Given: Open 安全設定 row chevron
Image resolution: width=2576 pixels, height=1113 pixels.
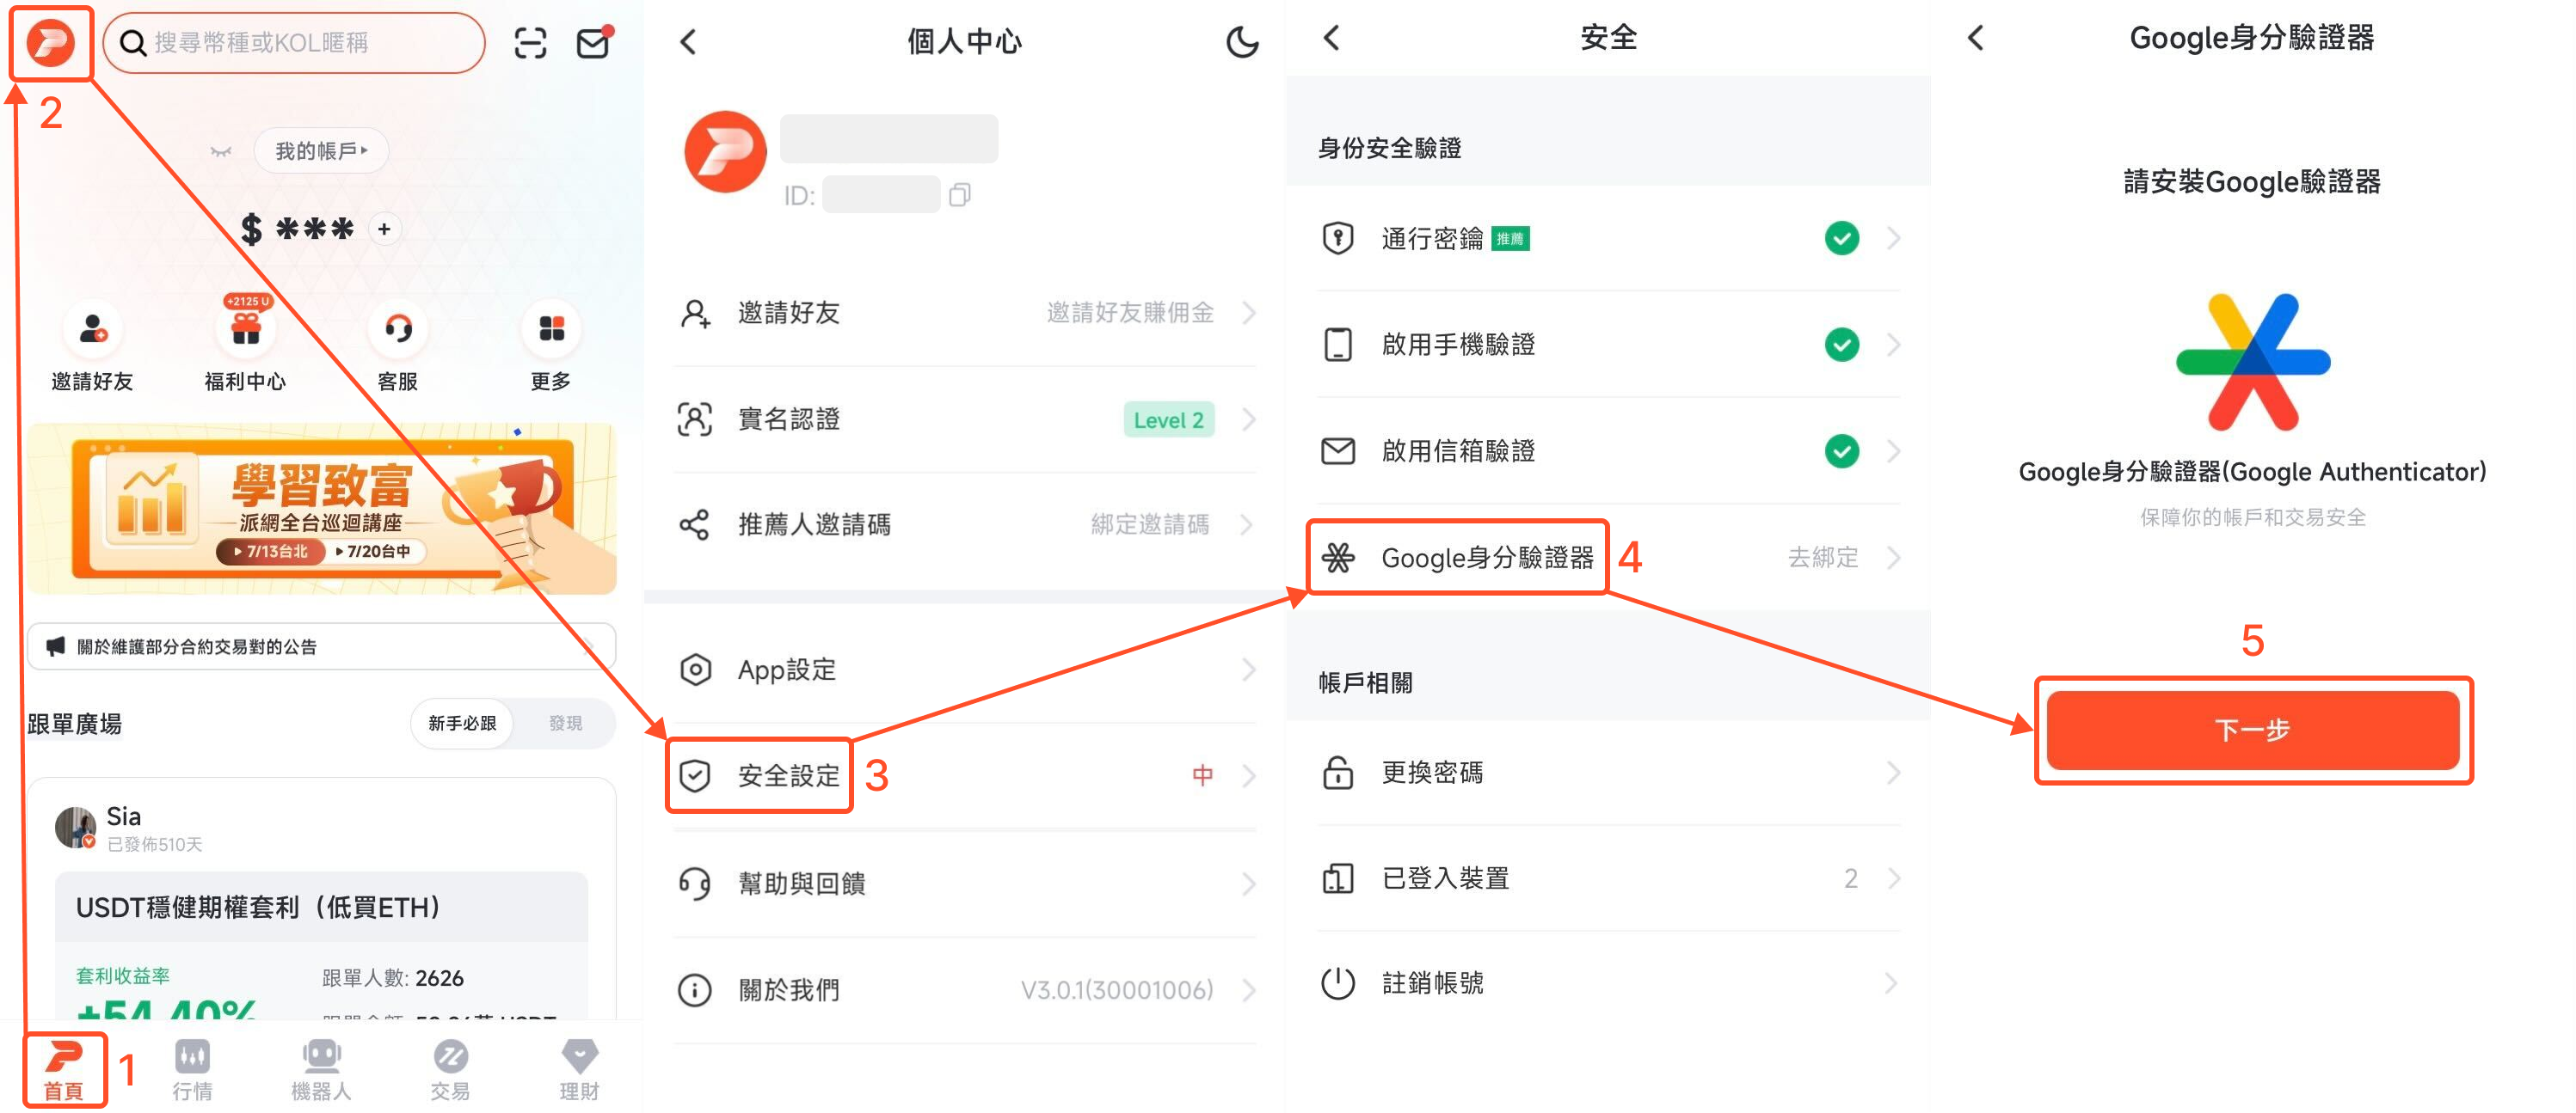Looking at the screenshot, I should click(1248, 775).
